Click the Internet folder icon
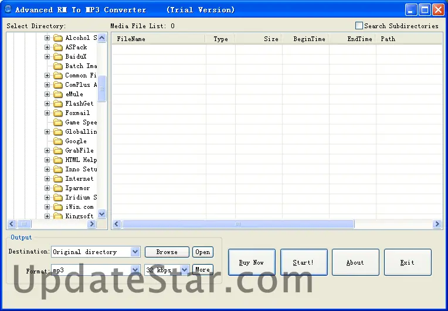448x311 pixels. coord(58,179)
